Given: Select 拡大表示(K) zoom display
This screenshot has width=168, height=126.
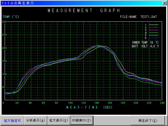Looking at the screenshot, I should (59, 120).
